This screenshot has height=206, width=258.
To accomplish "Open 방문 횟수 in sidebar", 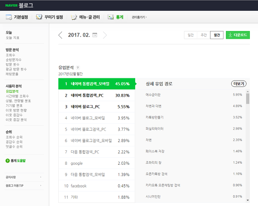I will point(12,65).
